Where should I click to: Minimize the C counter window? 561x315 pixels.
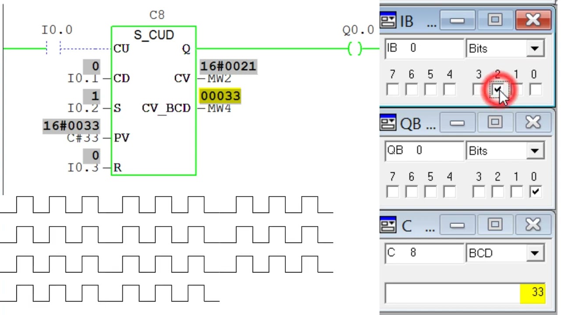coord(457,225)
